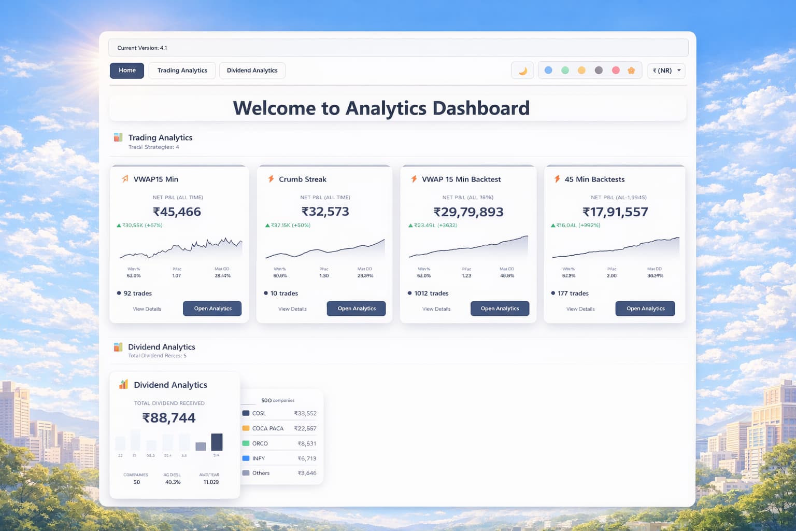
Task: Select the blue theme color dot
Action: pyautogui.click(x=548, y=70)
